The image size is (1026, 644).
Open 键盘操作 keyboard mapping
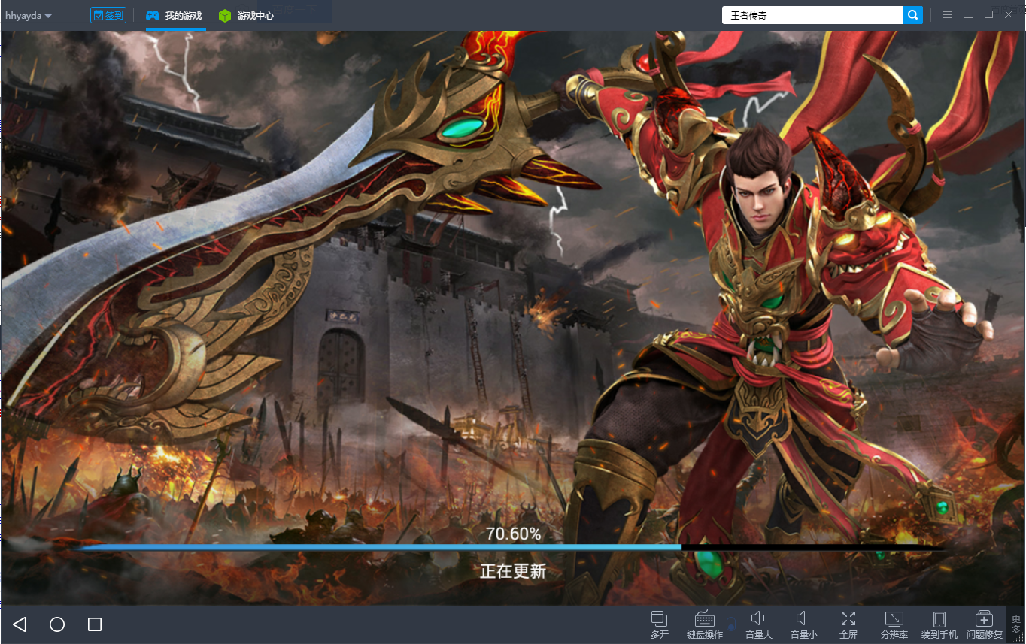705,624
